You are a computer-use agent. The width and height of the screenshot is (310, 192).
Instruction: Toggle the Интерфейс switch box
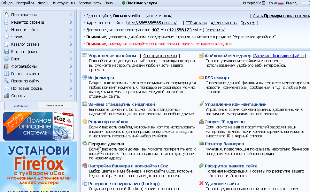[x=264, y=3]
